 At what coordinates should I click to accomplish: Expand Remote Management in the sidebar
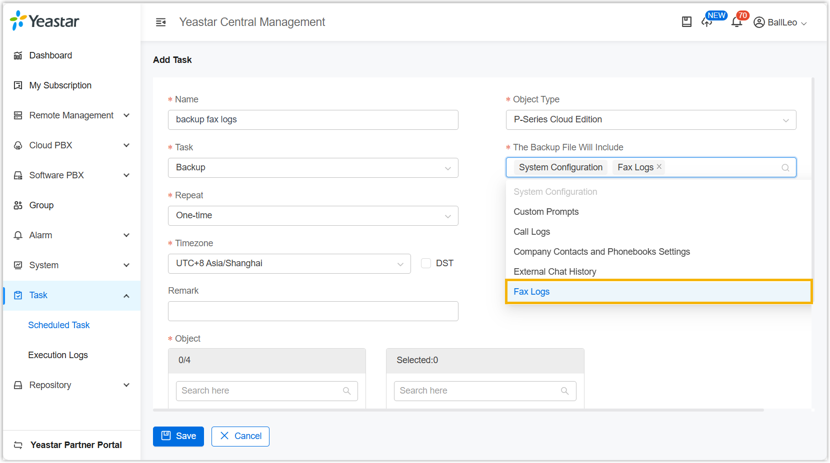[71, 115]
